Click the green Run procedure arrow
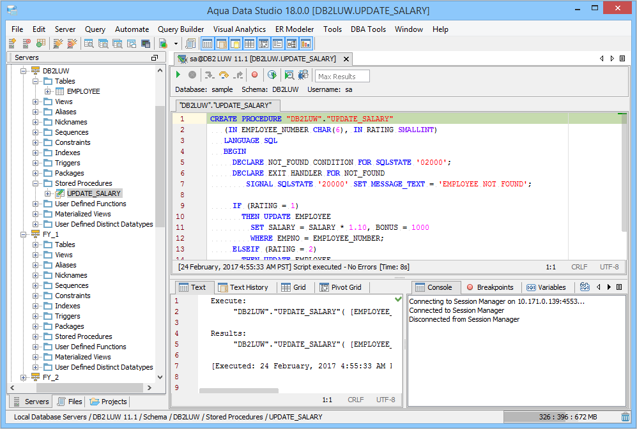The height and width of the screenshot is (429, 637). (x=179, y=75)
